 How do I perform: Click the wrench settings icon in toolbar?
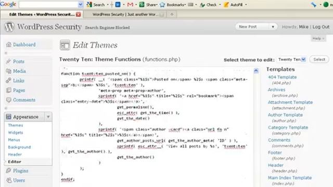pyautogui.click(x=314, y=5)
